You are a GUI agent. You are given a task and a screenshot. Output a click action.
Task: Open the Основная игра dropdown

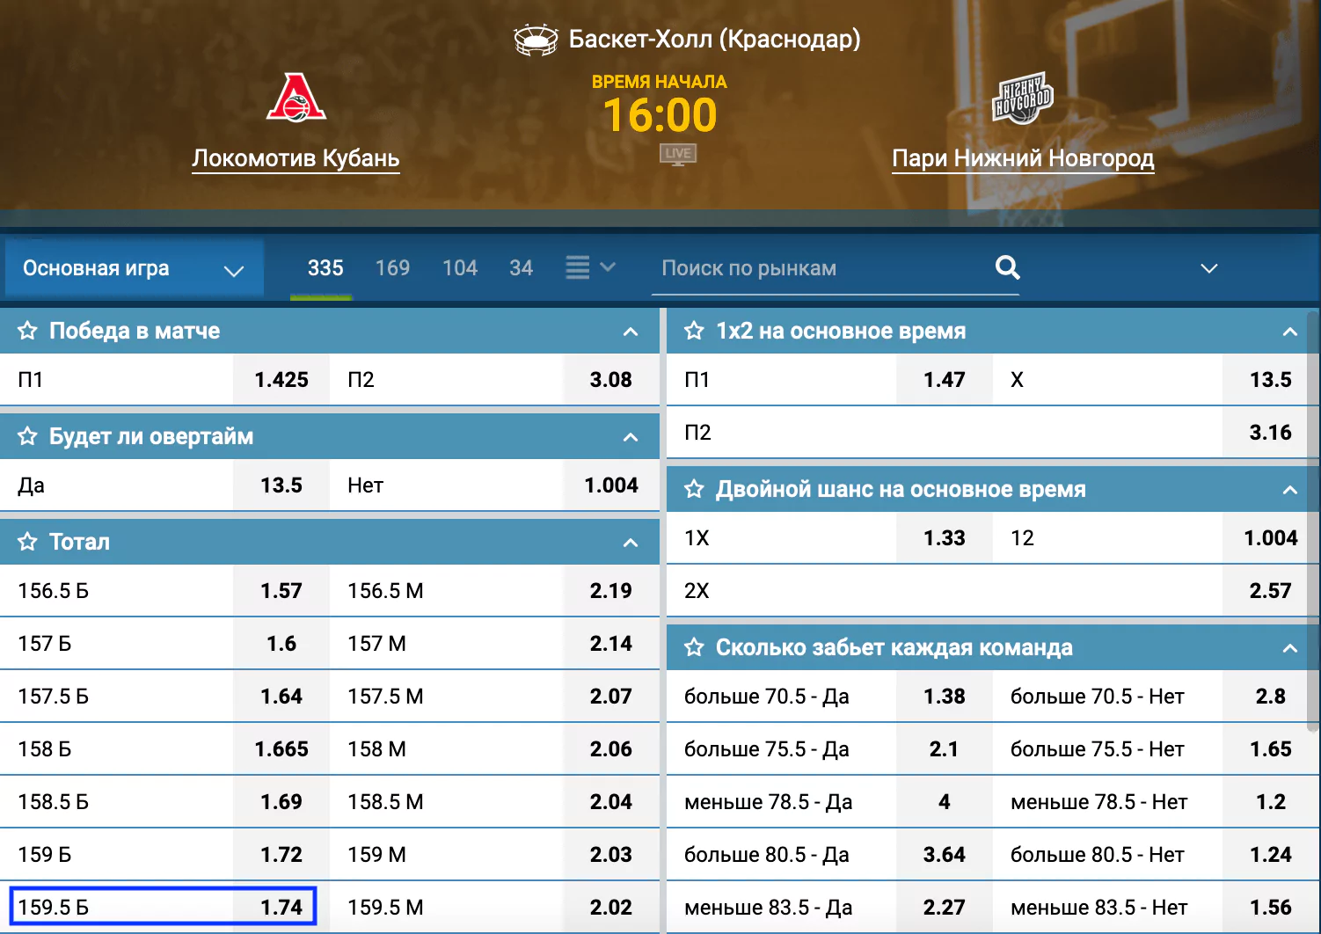[x=135, y=268]
